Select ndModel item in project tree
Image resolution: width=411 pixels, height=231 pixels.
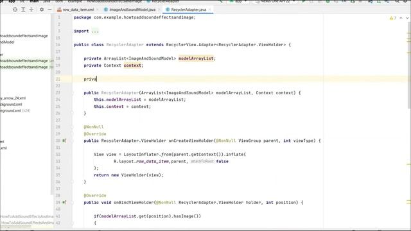tap(7, 42)
